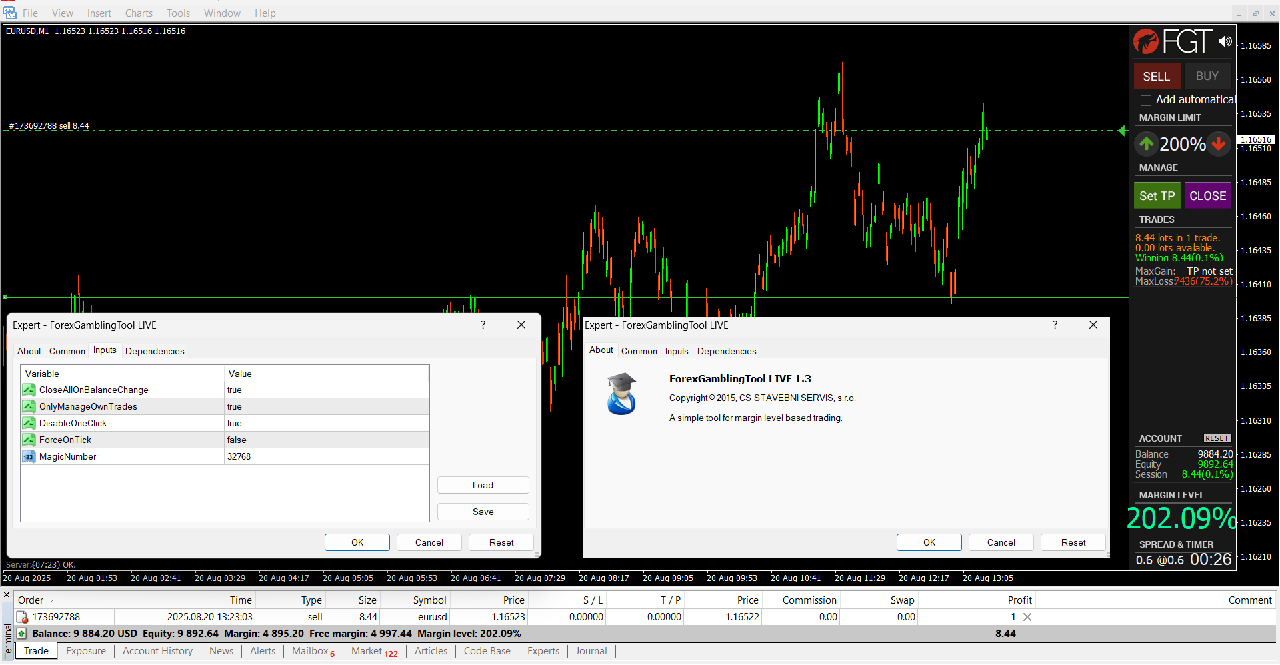Click the MagicNumber variable icon
Image resolution: width=1280 pixels, height=665 pixels.
(x=29, y=457)
